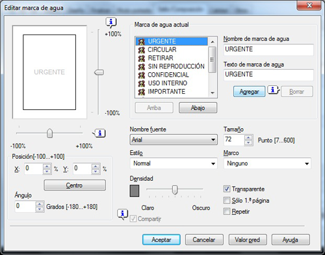Enable the Repetir checkbox
Image resolution: width=325 pixels, height=255 pixels.
pyautogui.click(x=227, y=211)
